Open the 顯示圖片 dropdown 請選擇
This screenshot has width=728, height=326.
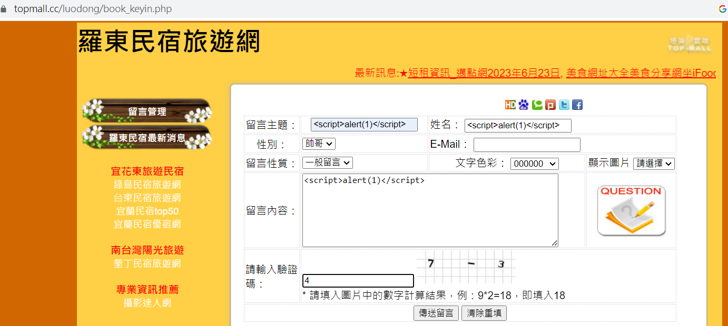[654, 164]
